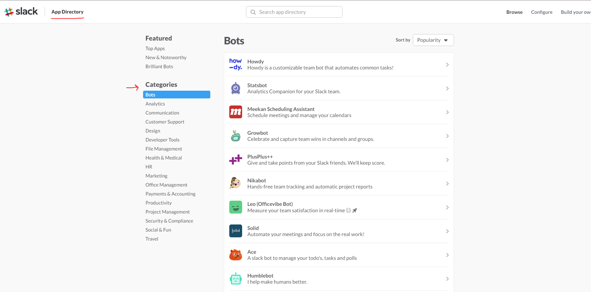
Task: Open the Ace fox icon
Action: click(236, 255)
